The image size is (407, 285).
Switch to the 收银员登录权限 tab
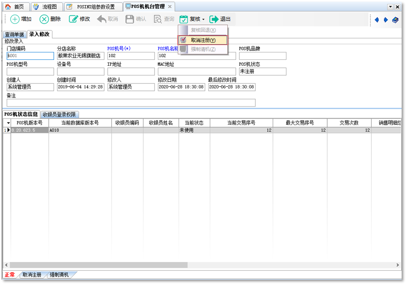tap(60, 114)
